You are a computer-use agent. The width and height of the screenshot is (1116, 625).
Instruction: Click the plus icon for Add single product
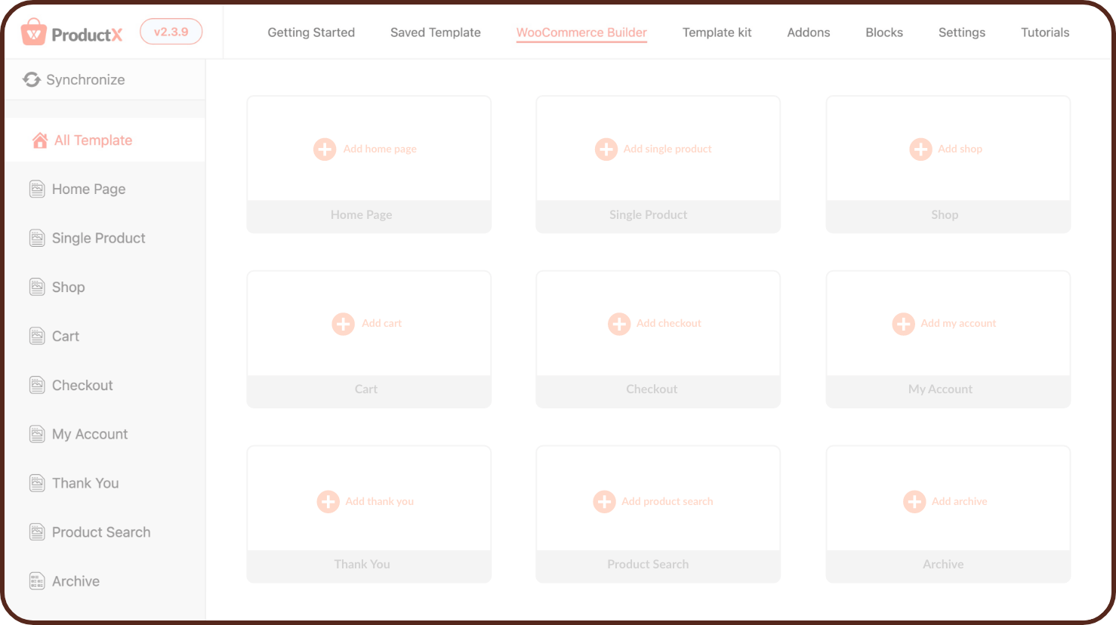click(x=606, y=149)
